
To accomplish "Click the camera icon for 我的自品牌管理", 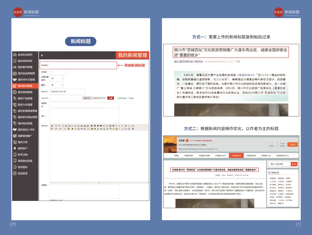I will point(15,73).
